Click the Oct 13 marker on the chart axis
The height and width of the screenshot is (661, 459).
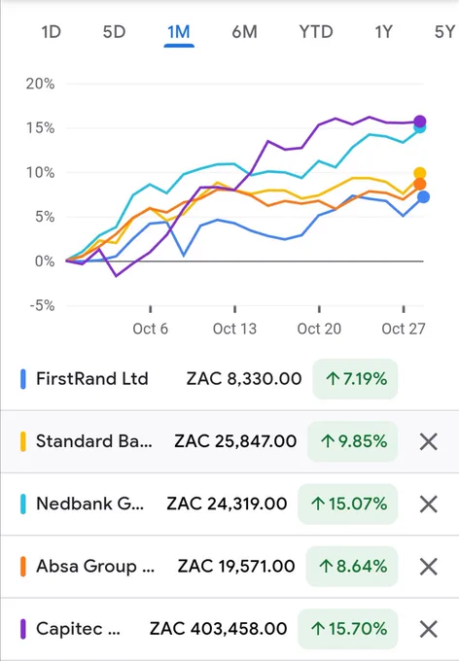point(234,329)
